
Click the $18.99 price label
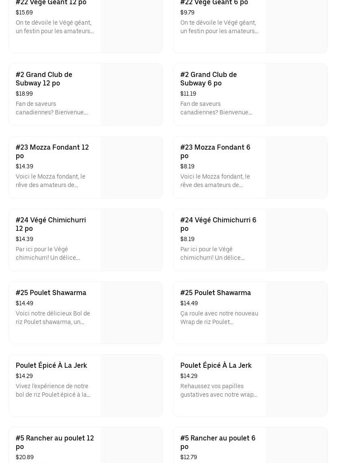[x=24, y=94]
